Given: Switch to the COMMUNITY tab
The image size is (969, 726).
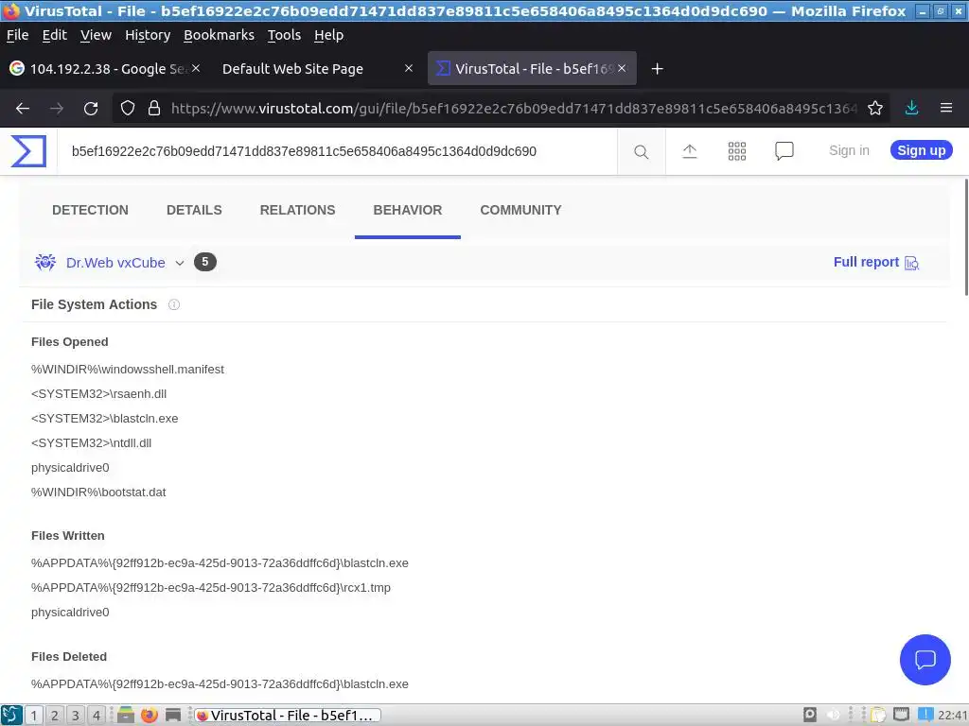Looking at the screenshot, I should [521, 210].
